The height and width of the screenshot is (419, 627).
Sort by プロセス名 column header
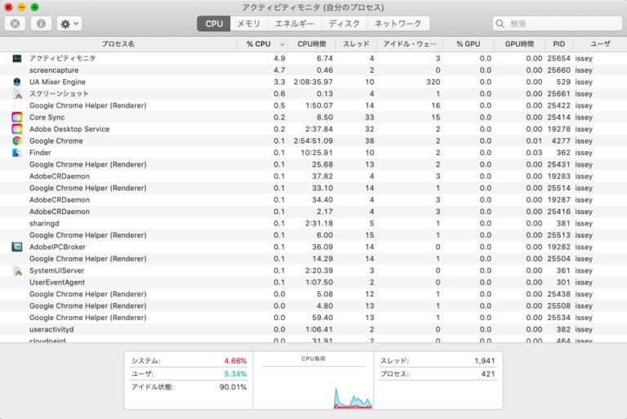(118, 44)
